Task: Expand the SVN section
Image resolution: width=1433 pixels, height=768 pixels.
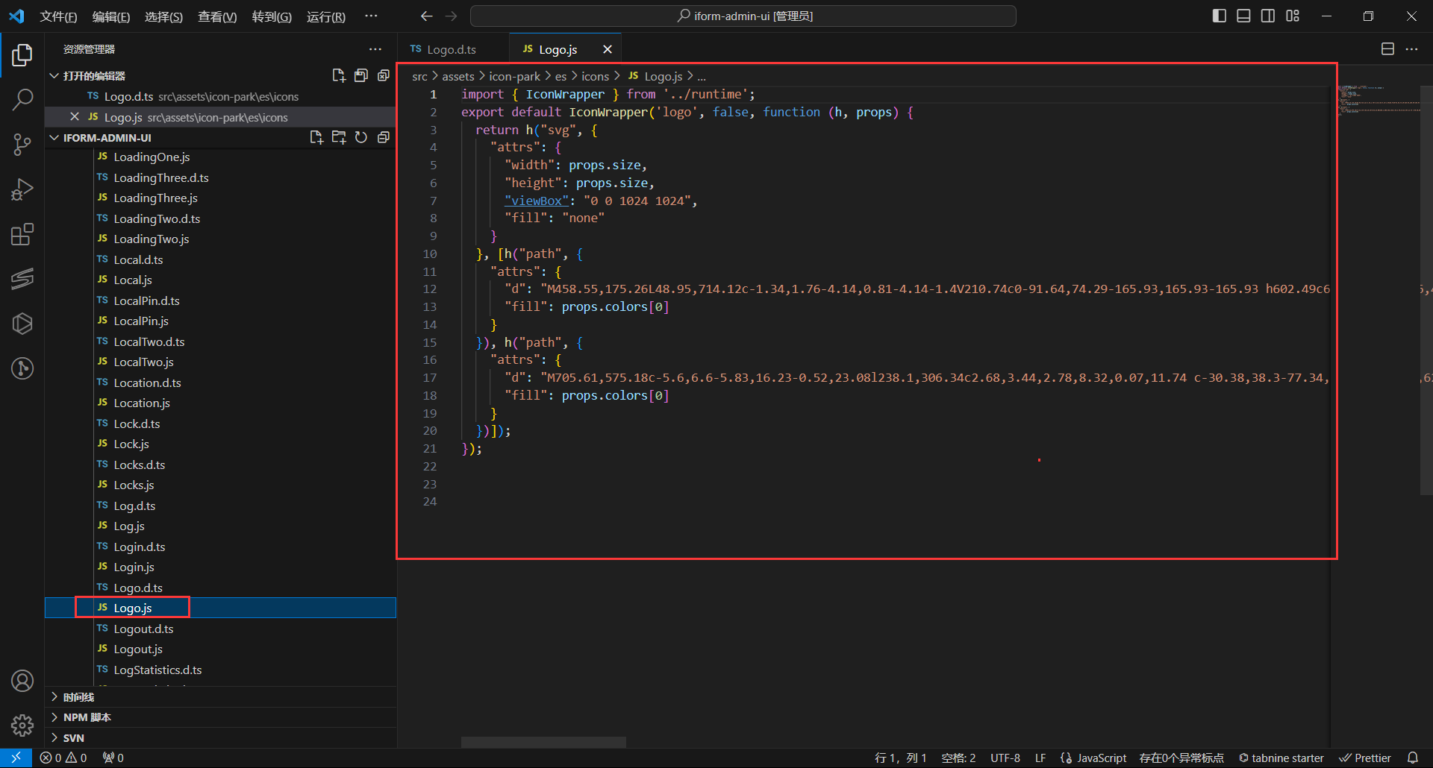Action: (73, 738)
